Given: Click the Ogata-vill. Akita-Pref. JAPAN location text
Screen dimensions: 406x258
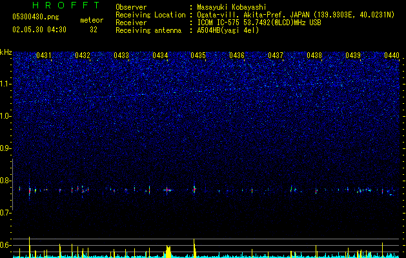Looking at the screenshot, I should tap(296, 15).
